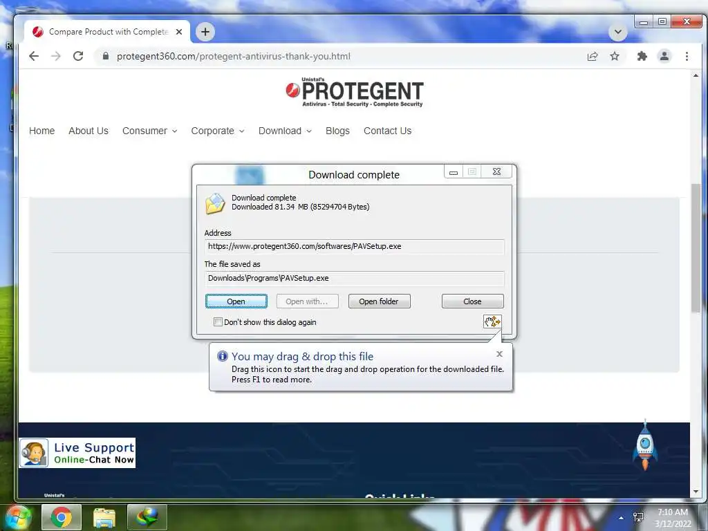Click the page vertical scrollbar thumb

coord(696,248)
